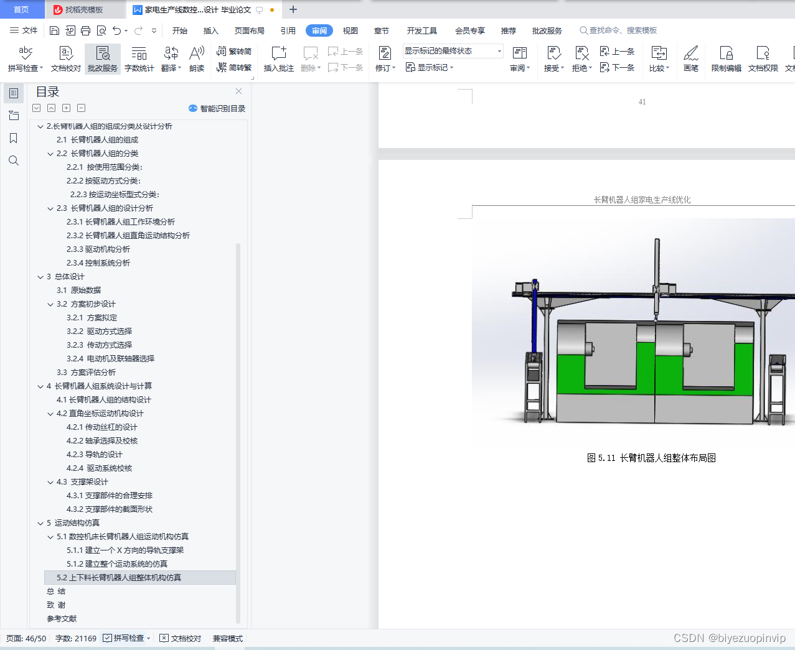Open the bookmark sidebar icon
Screen dimensions: 795x650
click(x=14, y=138)
